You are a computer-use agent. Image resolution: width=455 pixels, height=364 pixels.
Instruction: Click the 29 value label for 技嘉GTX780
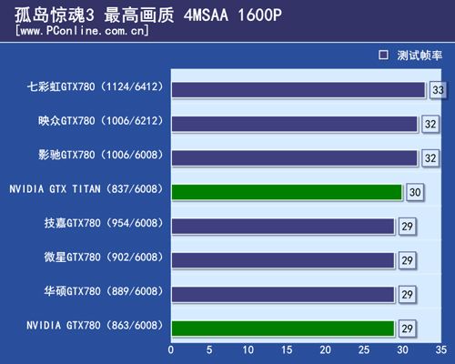(407, 227)
